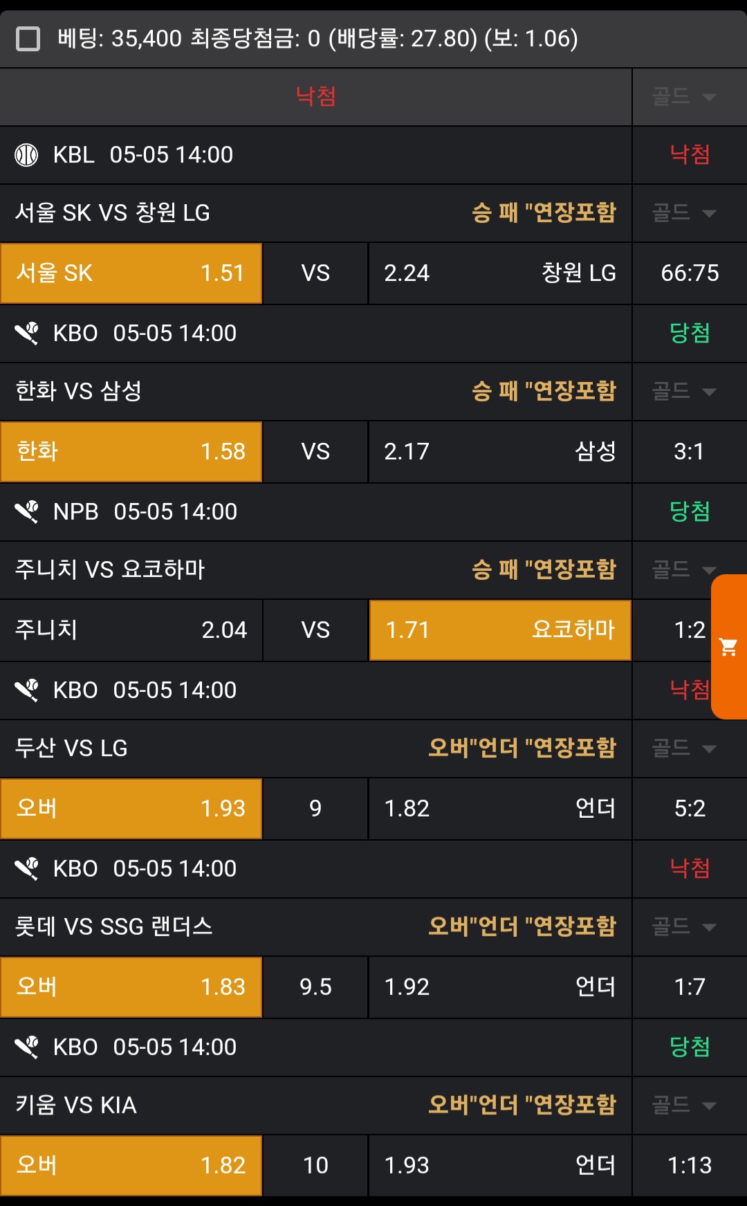Expand 골드 dropdown for 한화 VS 삼성
The image size is (747, 1206).
coord(684,392)
